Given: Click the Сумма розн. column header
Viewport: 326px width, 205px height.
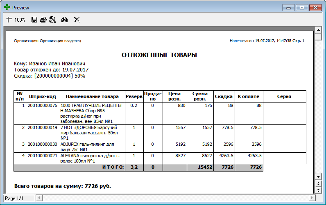Looking at the screenshot, I should point(200,96).
